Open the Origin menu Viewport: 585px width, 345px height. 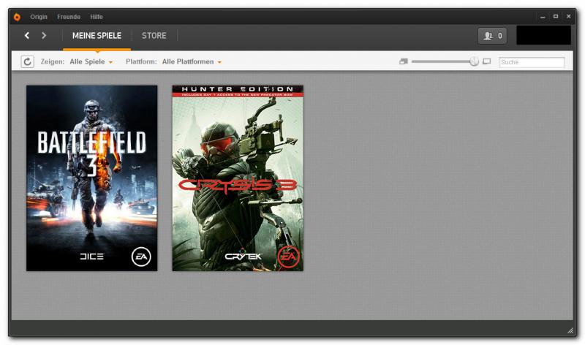point(39,16)
